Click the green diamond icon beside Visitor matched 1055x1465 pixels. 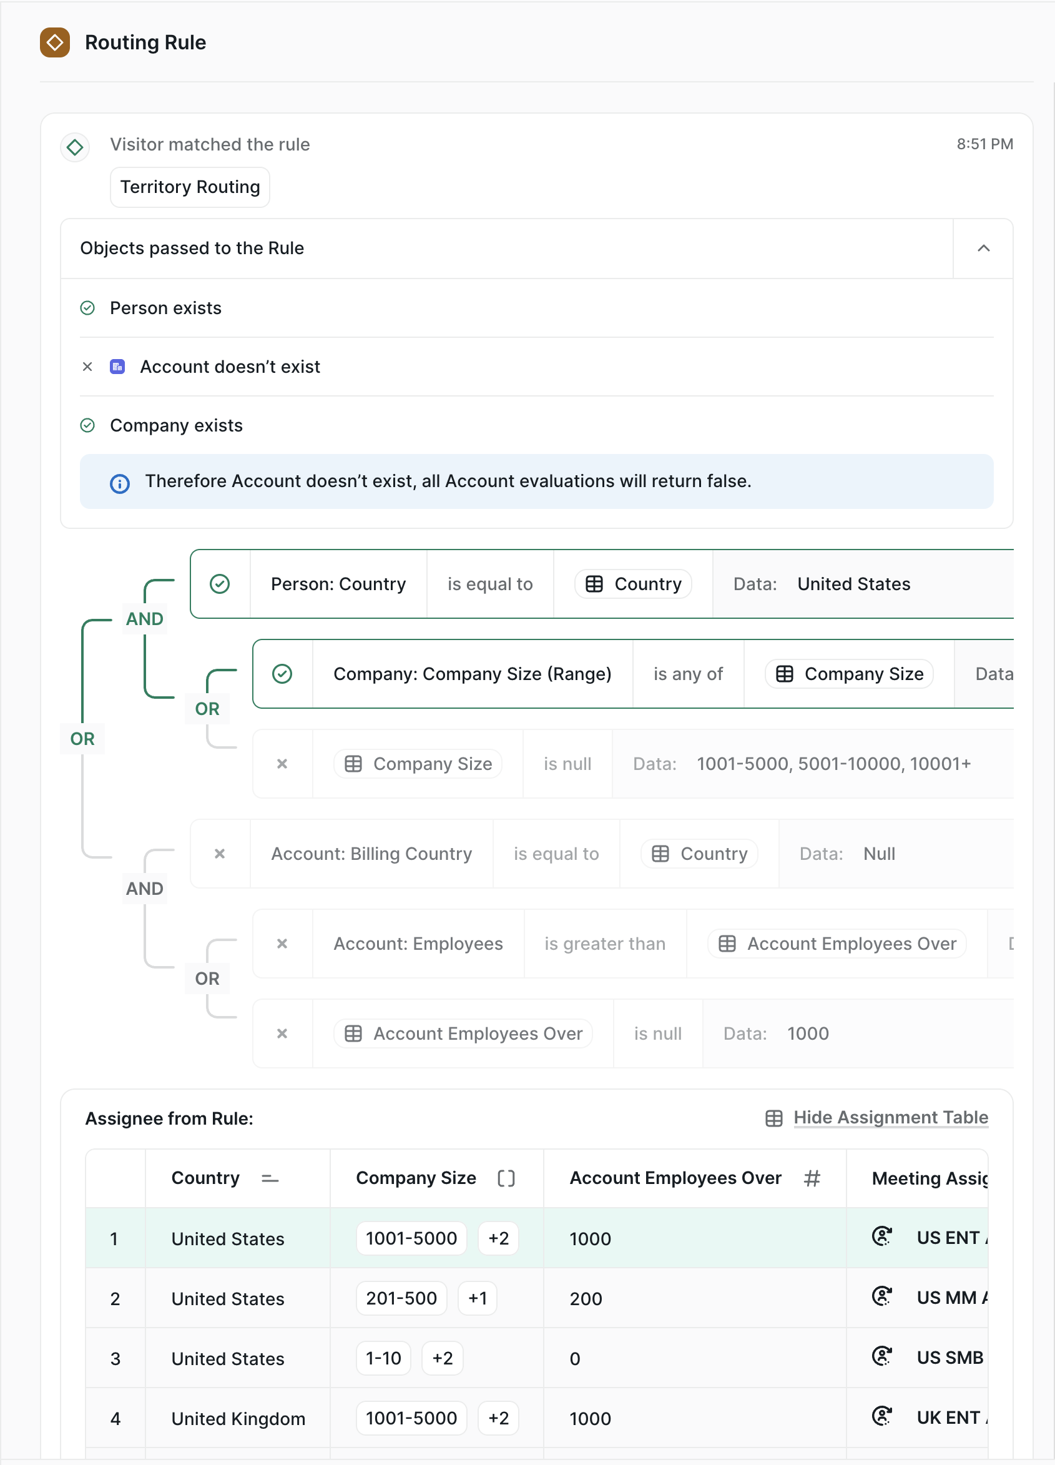(x=75, y=147)
